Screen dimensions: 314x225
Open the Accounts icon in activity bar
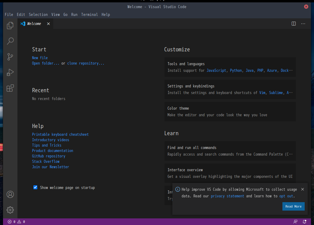(10, 194)
